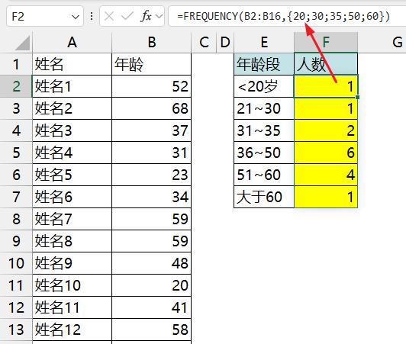Open the Insert Function fx icon
The height and width of the screenshot is (344, 406).
click(147, 17)
